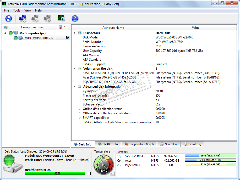Click the PQSERVICE 82% usage bar
Viewport: 240px width, 180px height.
(211, 165)
